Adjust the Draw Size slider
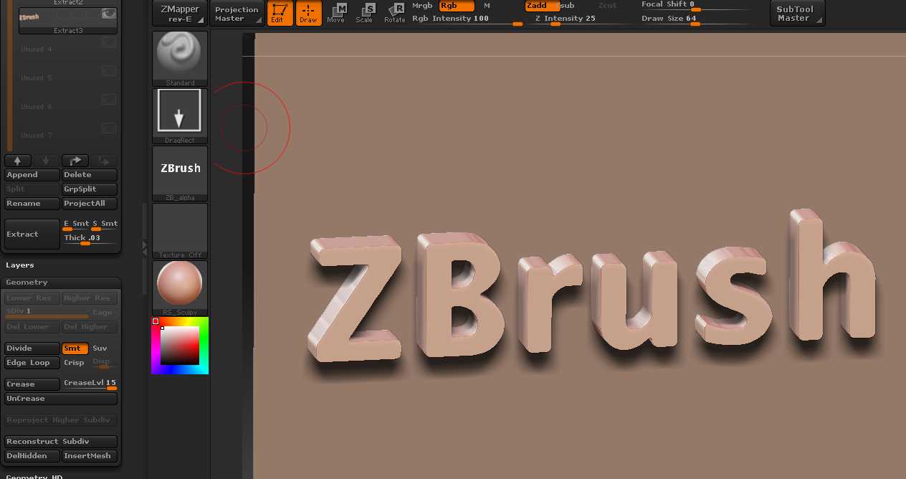The width and height of the screenshot is (906, 479). click(695, 19)
